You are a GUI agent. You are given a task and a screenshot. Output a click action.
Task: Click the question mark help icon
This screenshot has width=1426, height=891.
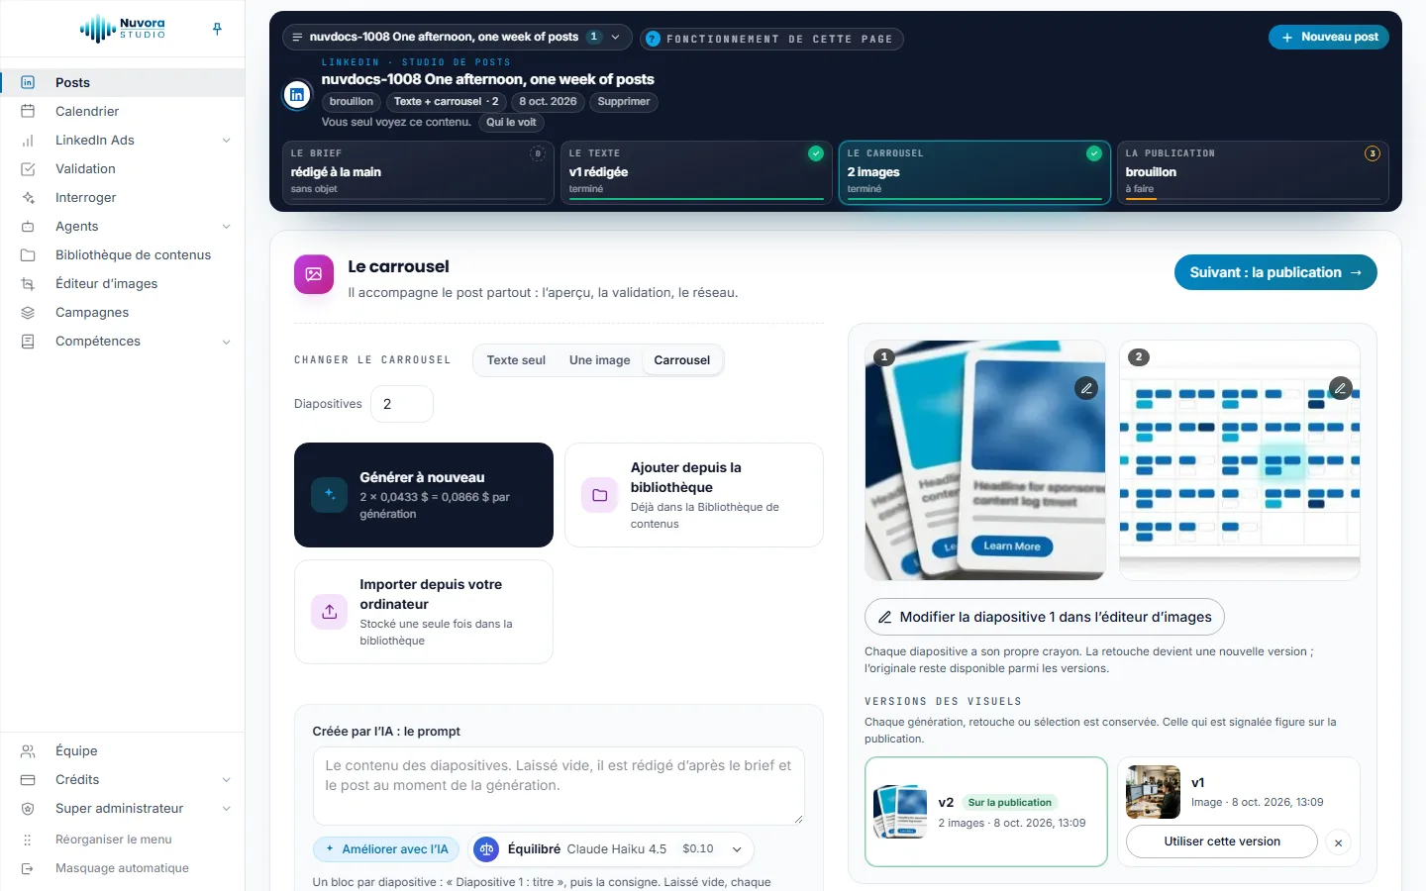point(653,39)
